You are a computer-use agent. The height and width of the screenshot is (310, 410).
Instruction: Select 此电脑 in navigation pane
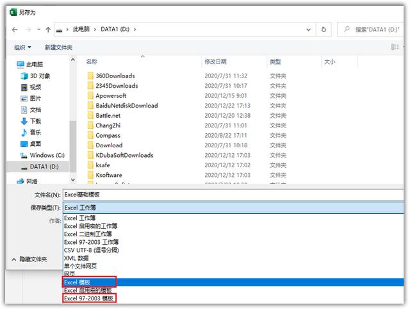tap(34, 64)
